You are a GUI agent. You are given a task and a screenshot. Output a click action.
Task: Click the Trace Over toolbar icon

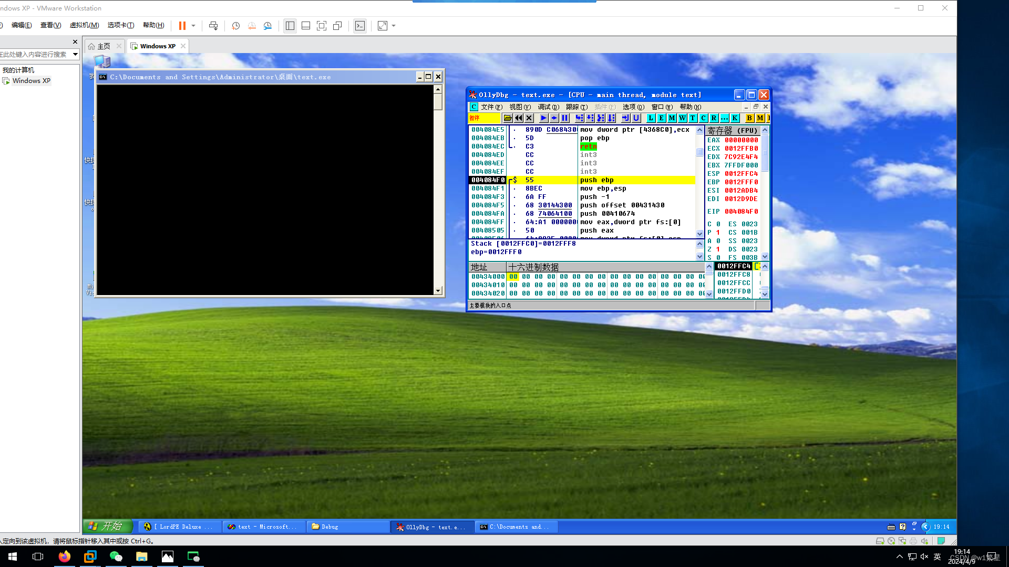pos(611,118)
